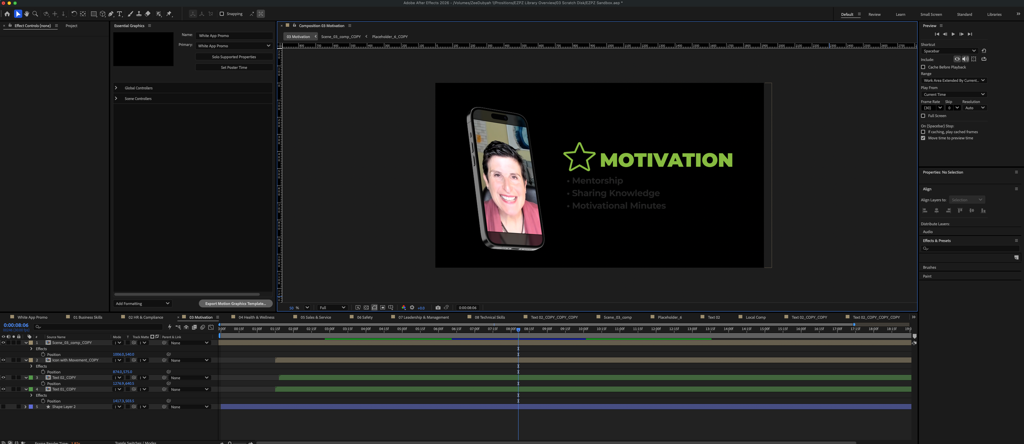
Task: Select the Horizontal Type tool
Action: pos(120,14)
